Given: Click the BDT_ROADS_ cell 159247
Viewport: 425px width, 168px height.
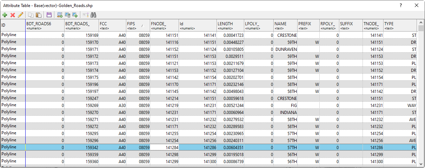Looking at the screenshot, I should click(x=81, y=98).
